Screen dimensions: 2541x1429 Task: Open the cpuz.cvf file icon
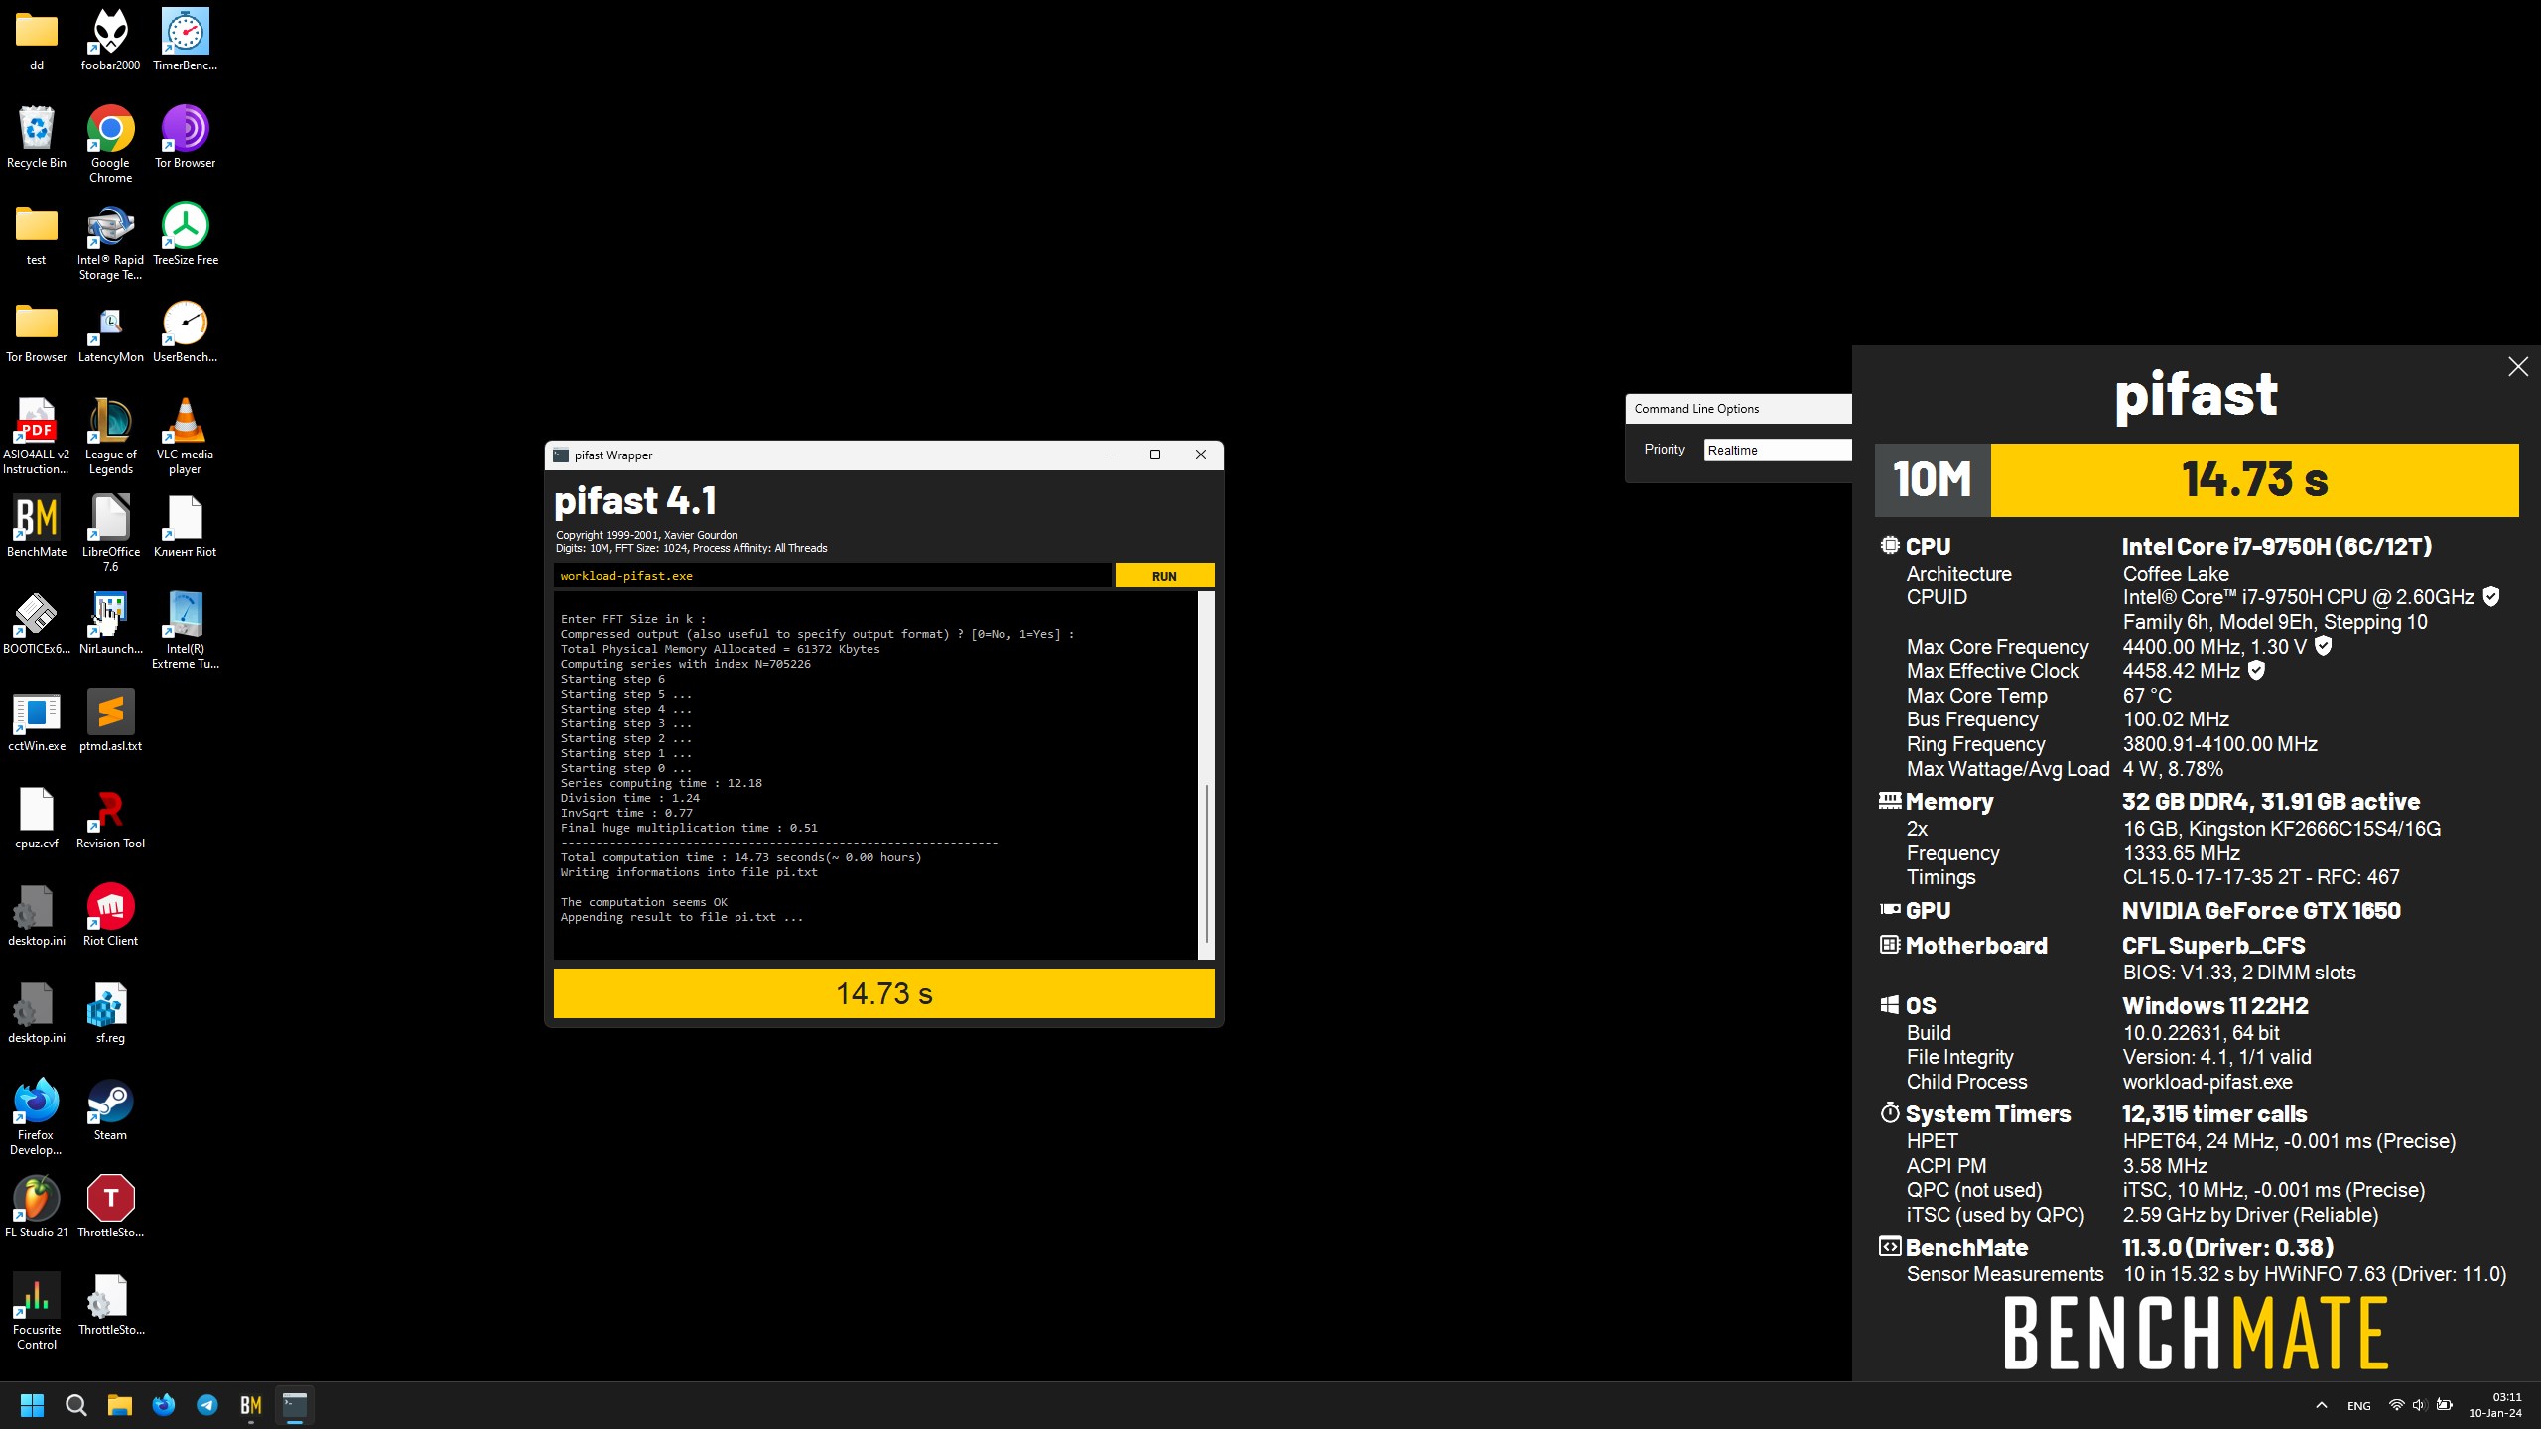click(37, 818)
